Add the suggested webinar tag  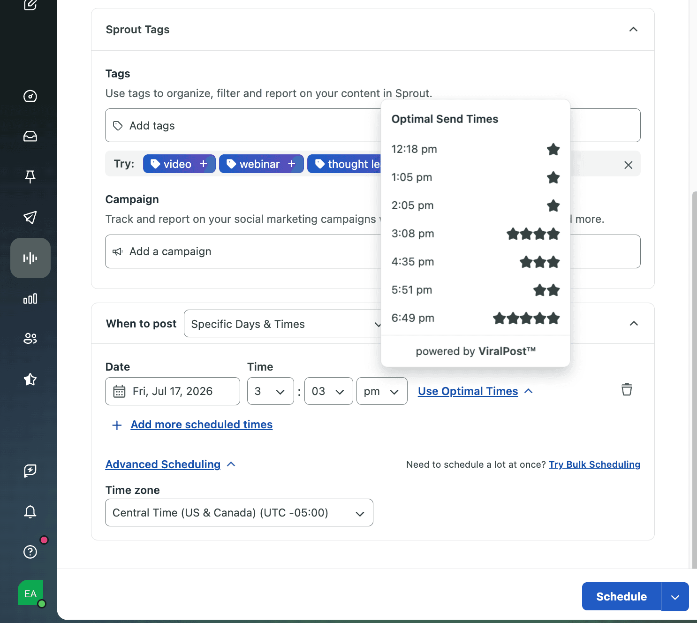261,164
